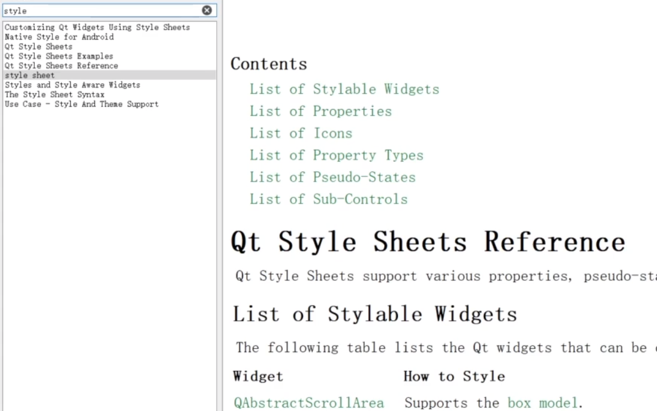Viewport: 657px width, 411px height.
Task: Open Customizing Qt Widgets Using Style Sheets
Action: (97, 27)
